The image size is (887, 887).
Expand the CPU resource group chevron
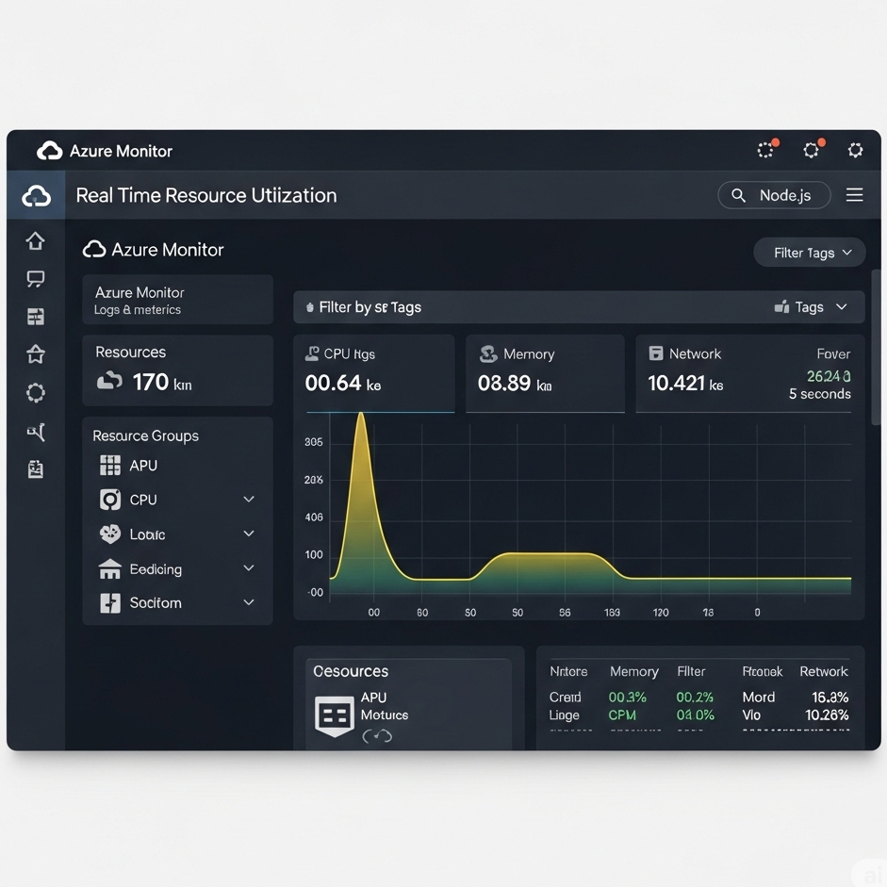[x=248, y=499]
